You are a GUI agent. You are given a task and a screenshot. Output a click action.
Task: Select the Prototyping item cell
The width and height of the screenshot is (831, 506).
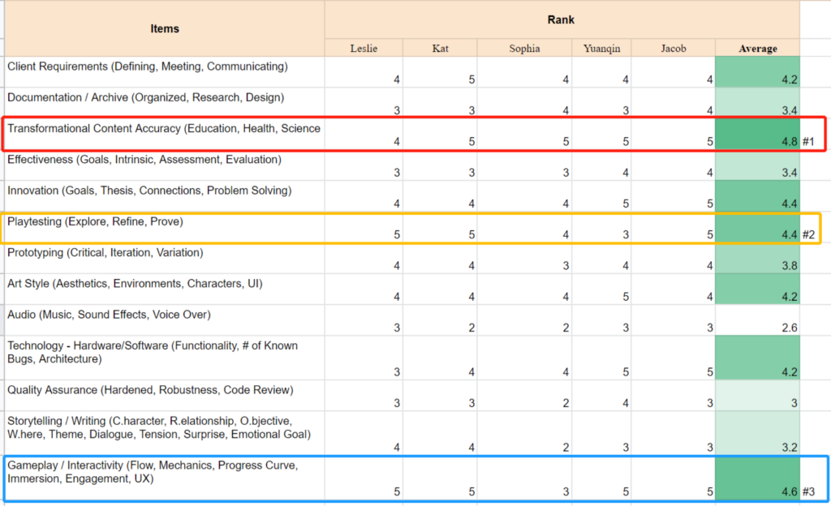point(164,259)
